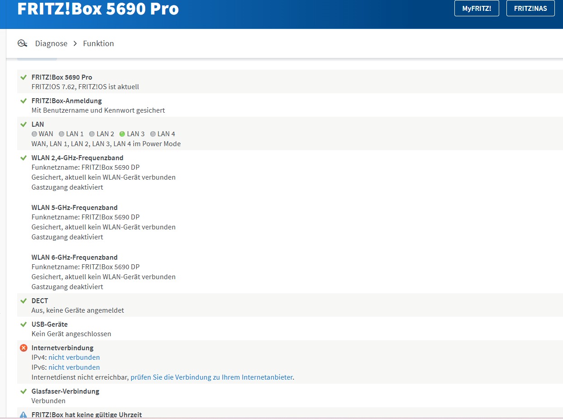Click the green check beside LAN
This screenshot has height=419, width=563.
point(24,124)
